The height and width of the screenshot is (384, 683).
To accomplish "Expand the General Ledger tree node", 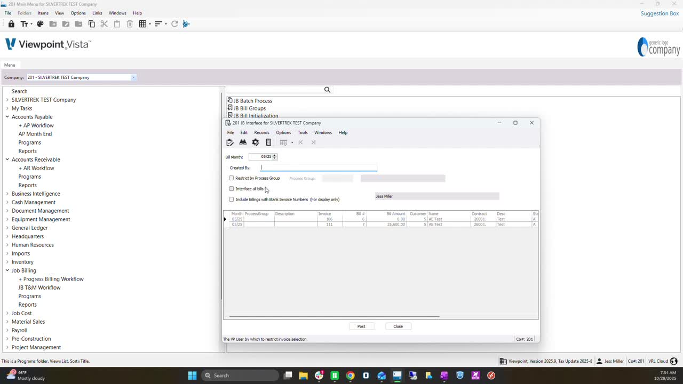I will (x=7, y=228).
